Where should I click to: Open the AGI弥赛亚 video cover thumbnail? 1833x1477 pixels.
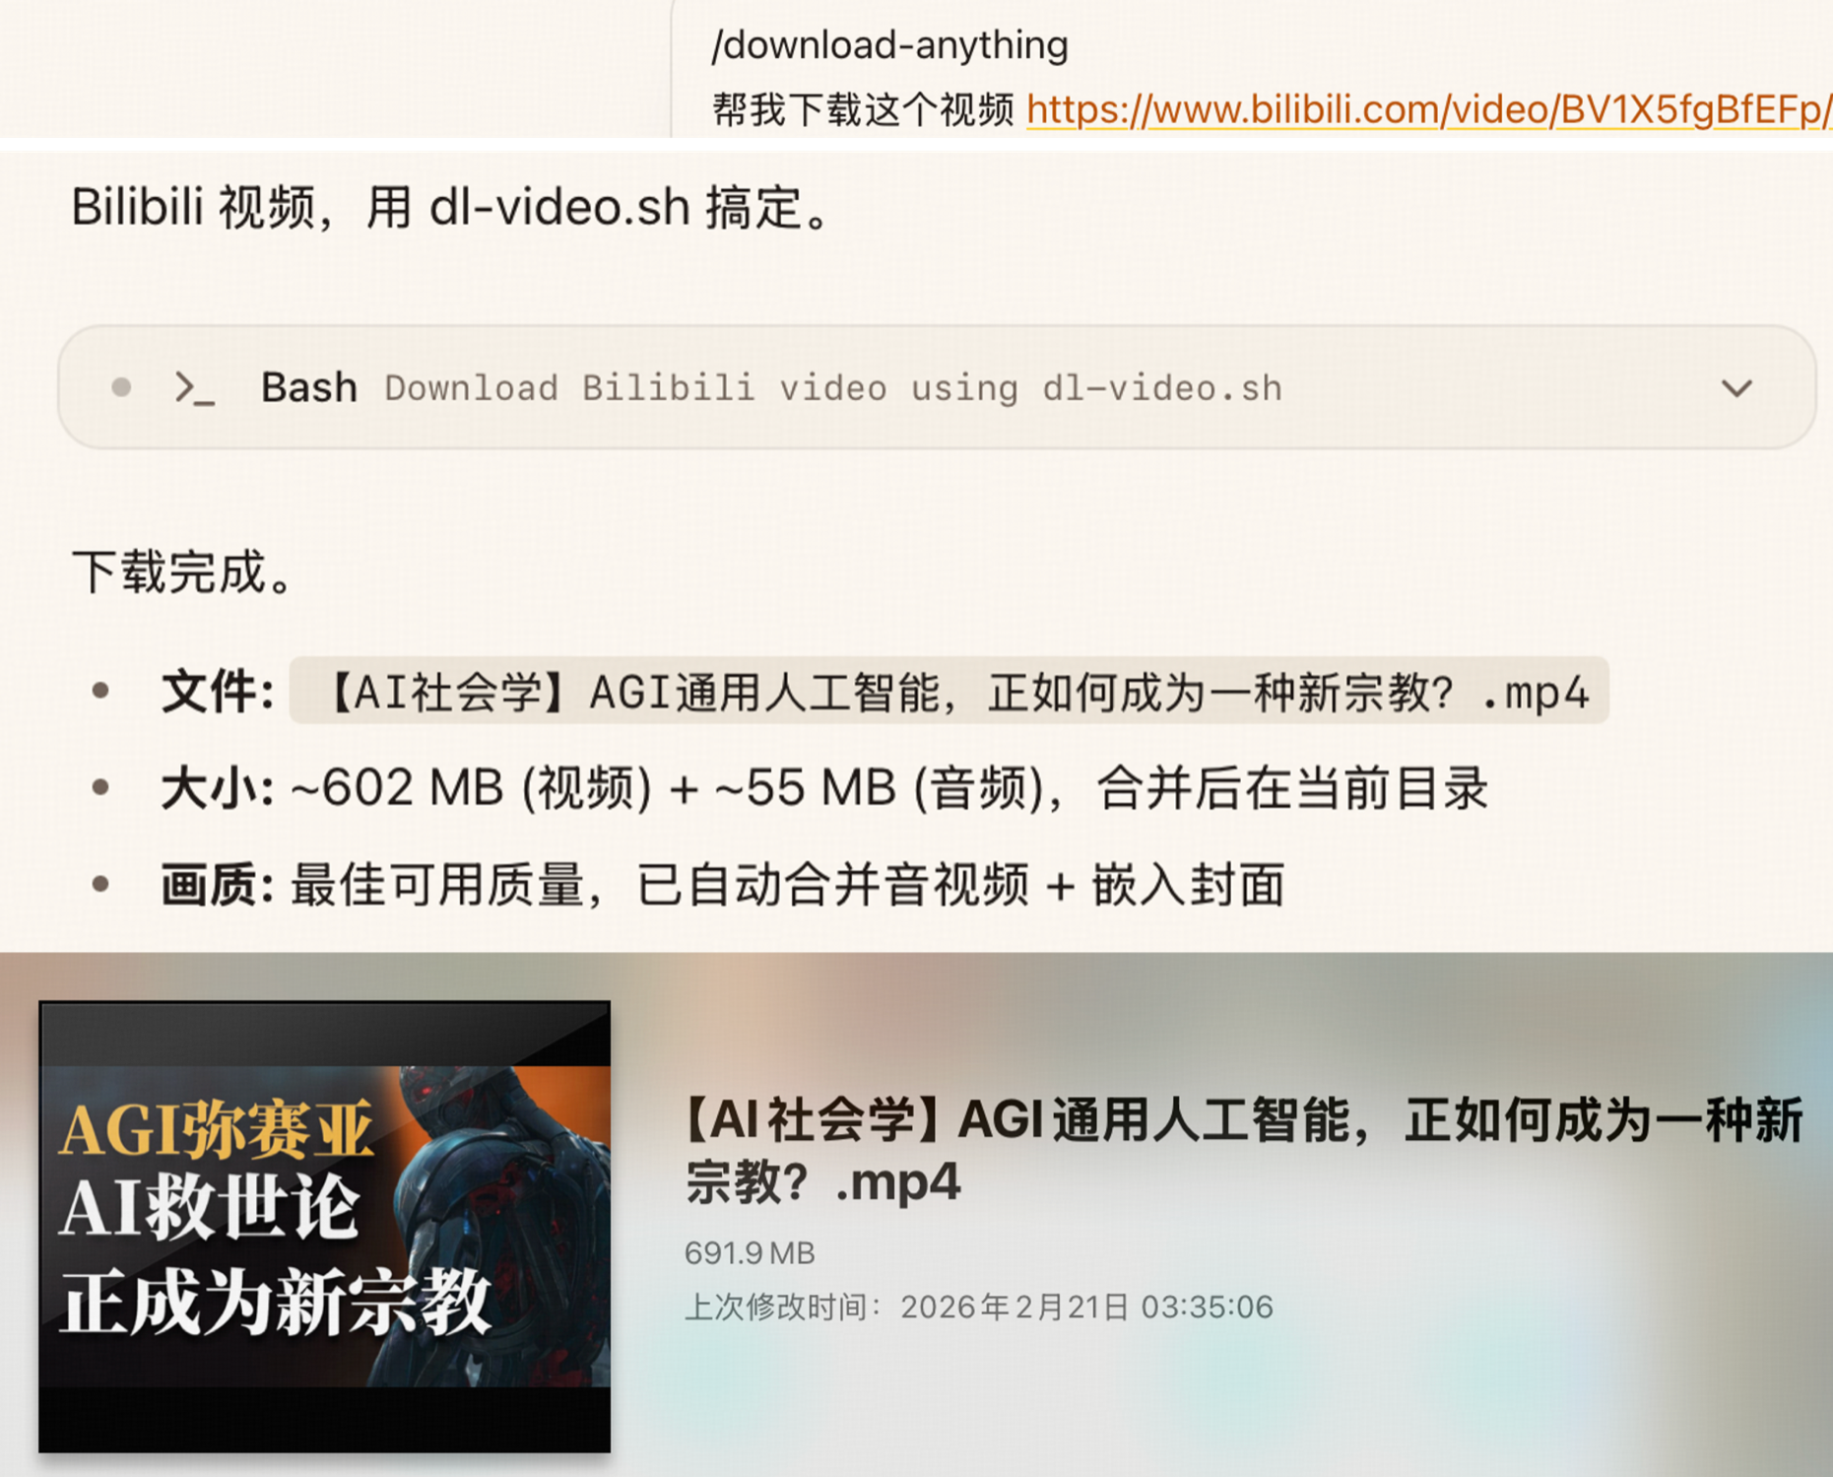click(324, 1226)
